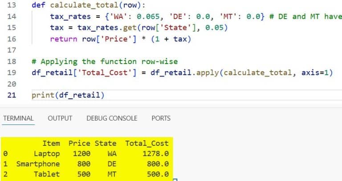Click Total_Cost header in terminal output
The image size is (342, 181).
(x=147, y=143)
